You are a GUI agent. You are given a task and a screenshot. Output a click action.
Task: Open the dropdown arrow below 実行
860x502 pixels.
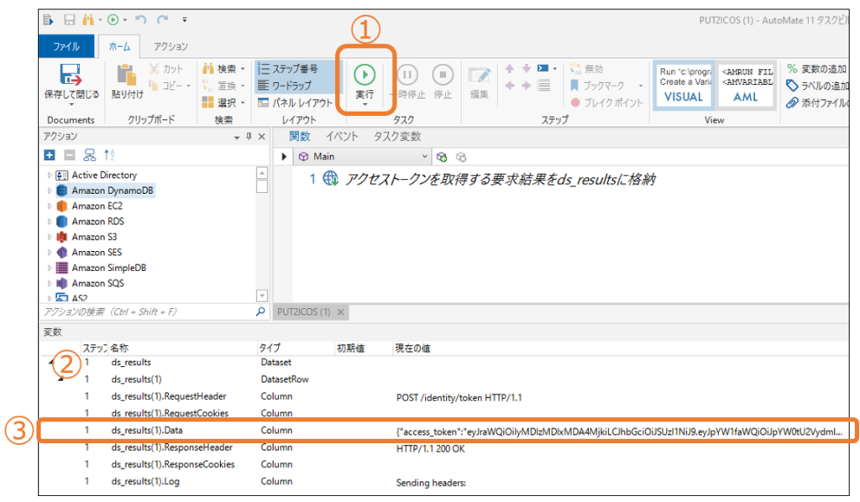pos(364,104)
